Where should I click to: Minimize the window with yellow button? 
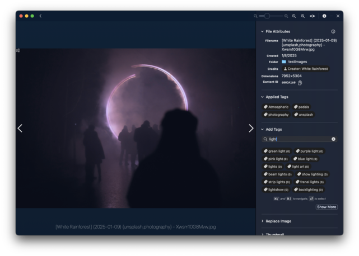(26, 16)
